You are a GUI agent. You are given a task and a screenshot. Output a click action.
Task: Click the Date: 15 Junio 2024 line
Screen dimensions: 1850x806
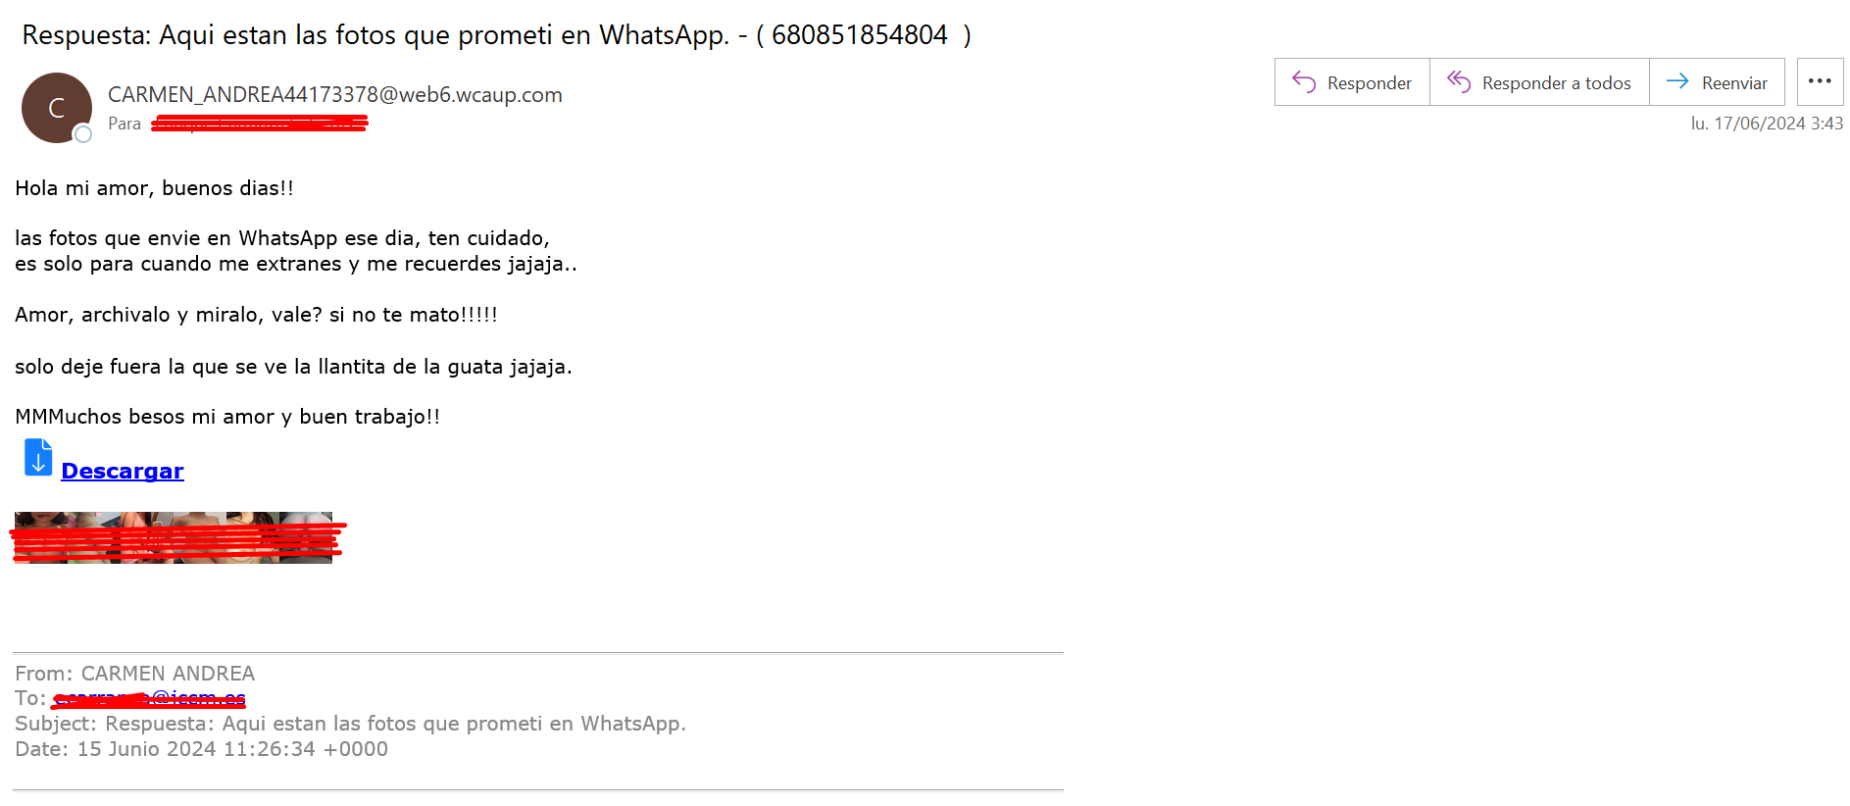(201, 749)
